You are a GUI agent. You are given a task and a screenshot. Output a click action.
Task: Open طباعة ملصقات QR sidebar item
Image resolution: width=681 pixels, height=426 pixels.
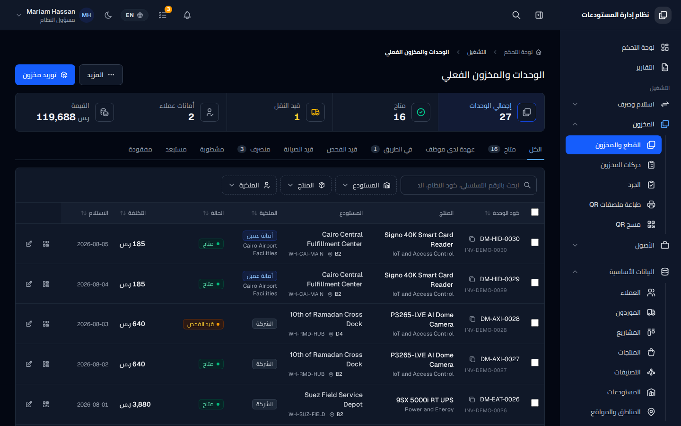coord(614,204)
